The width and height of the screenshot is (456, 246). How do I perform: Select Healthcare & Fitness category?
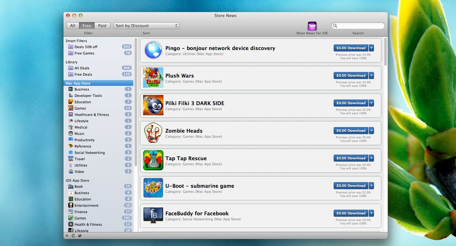98,115
